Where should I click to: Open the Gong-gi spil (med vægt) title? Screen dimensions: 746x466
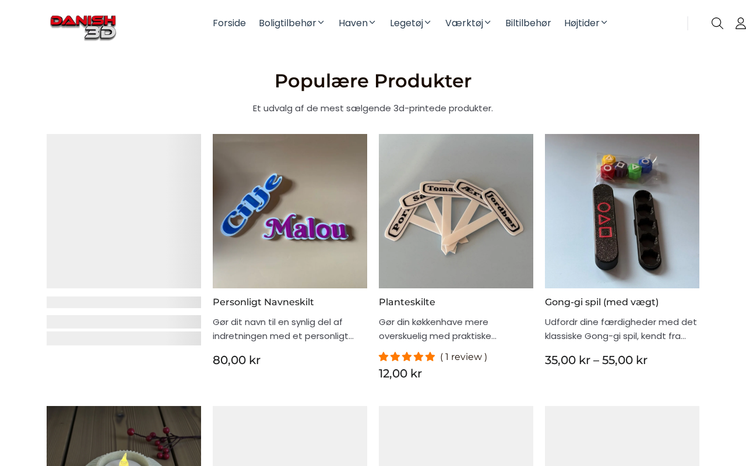tap(601, 302)
